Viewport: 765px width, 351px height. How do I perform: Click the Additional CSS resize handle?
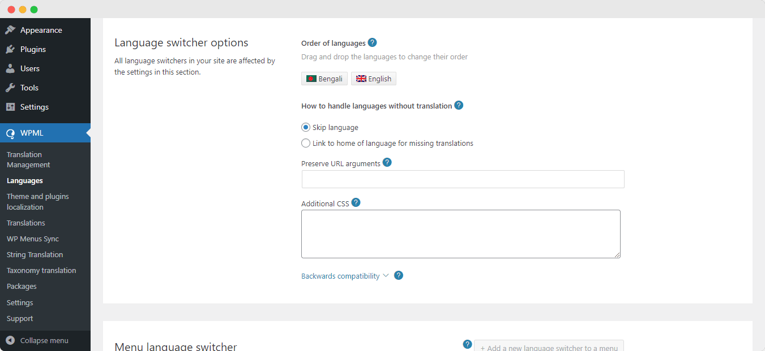click(617, 255)
